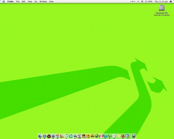Viewport: 174px width, 139px height.
Task: Open the Trash in the dock
Action: click(134, 136)
